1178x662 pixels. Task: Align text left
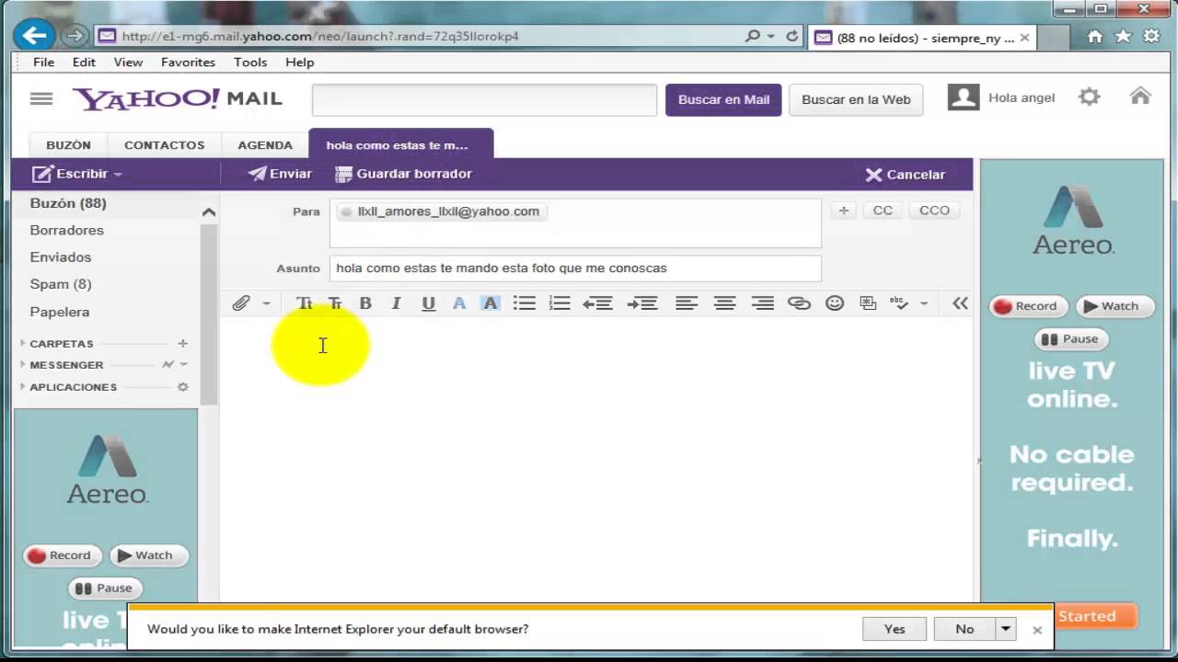[x=687, y=303]
